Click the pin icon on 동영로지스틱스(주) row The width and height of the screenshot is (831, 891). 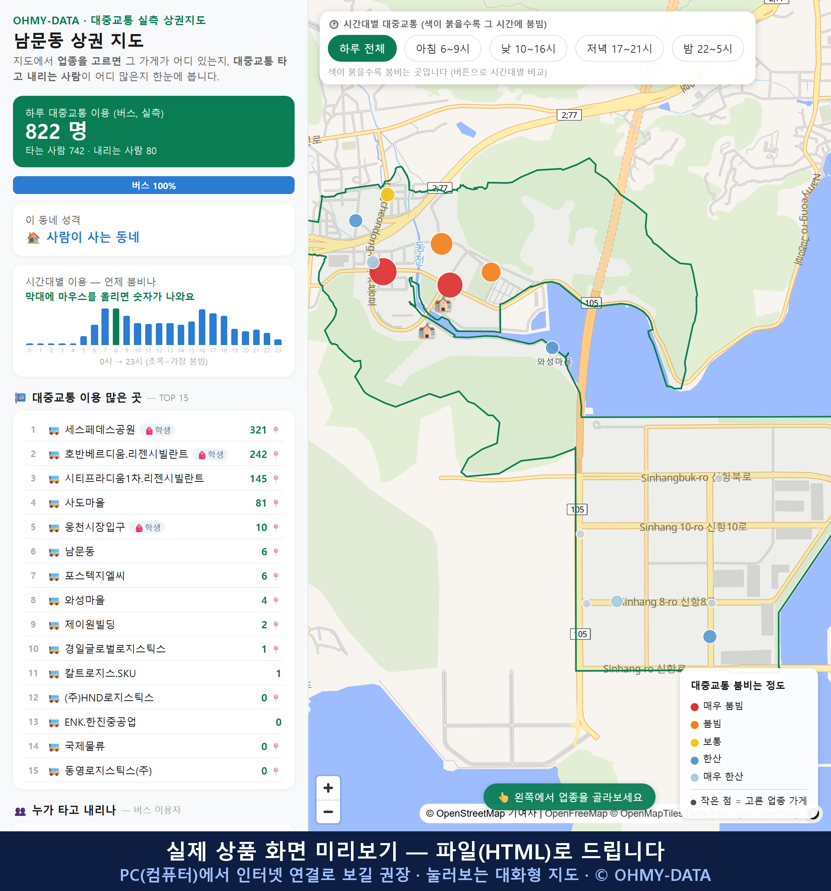(x=276, y=771)
